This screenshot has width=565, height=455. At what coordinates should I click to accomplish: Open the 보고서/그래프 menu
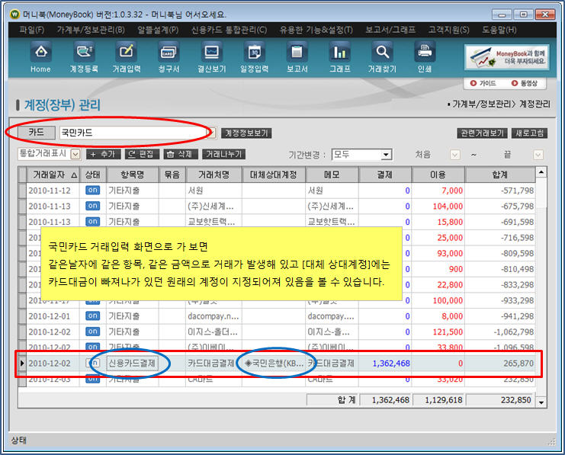click(390, 30)
